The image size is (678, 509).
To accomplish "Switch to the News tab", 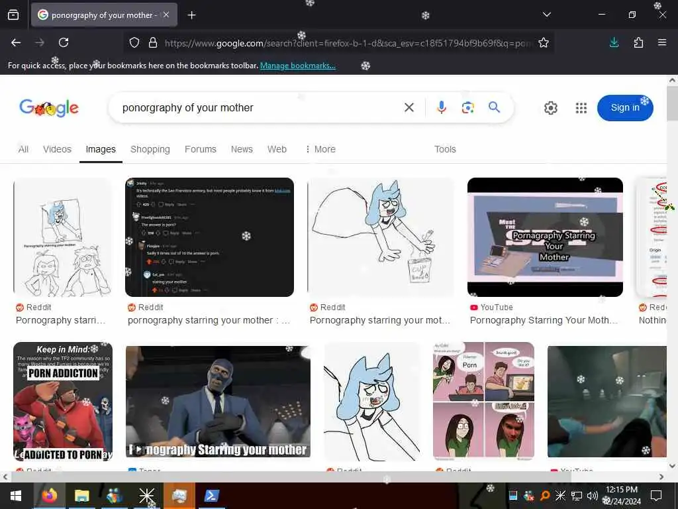I will [x=242, y=149].
